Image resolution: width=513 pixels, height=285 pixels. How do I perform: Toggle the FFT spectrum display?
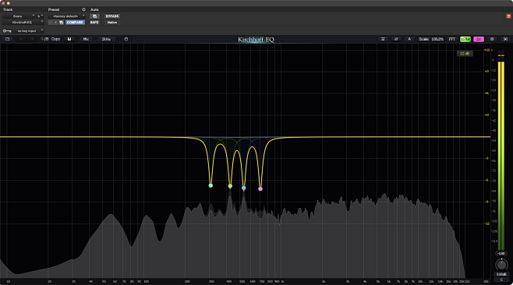pos(452,39)
